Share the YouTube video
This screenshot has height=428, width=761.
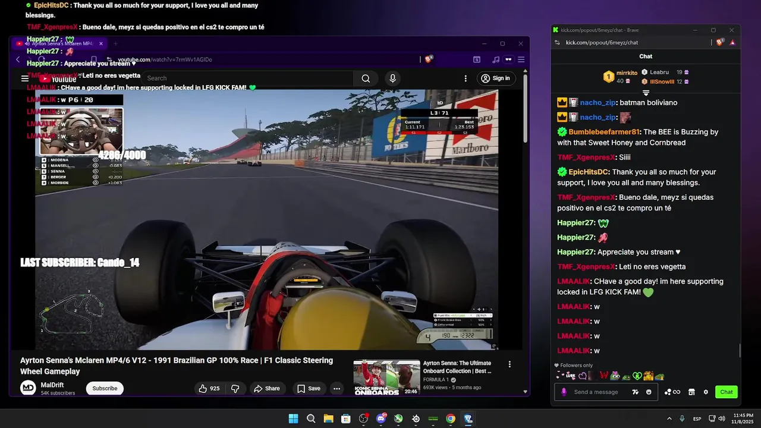tap(266, 388)
